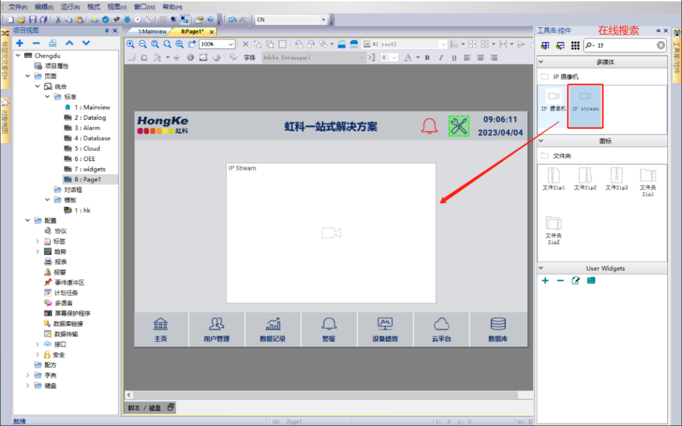
Task: Collapse the 多媒体 gallery section
Action: point(542,62)
